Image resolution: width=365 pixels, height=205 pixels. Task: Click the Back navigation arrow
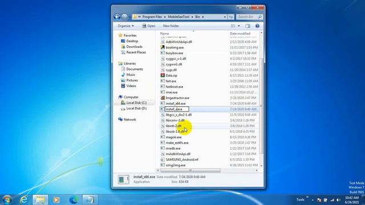[x=117, y=17]
